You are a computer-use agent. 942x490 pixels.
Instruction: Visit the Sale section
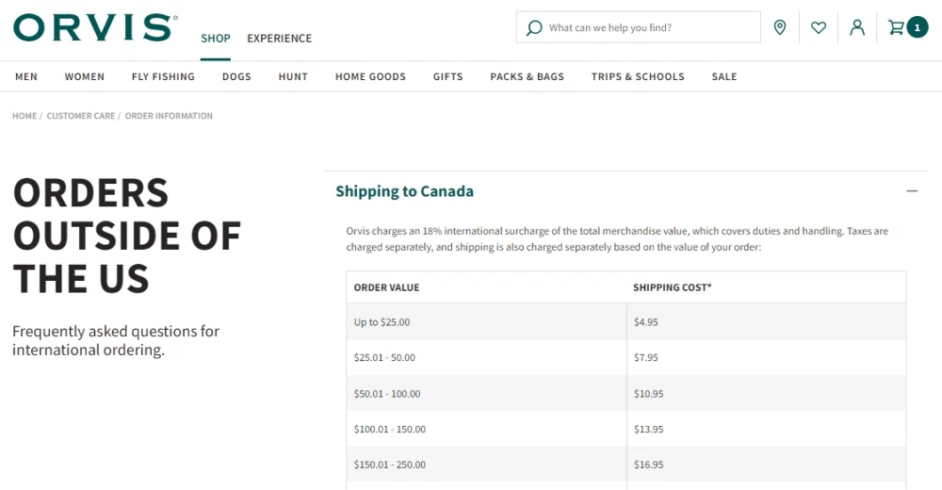(x=724, y=76)
